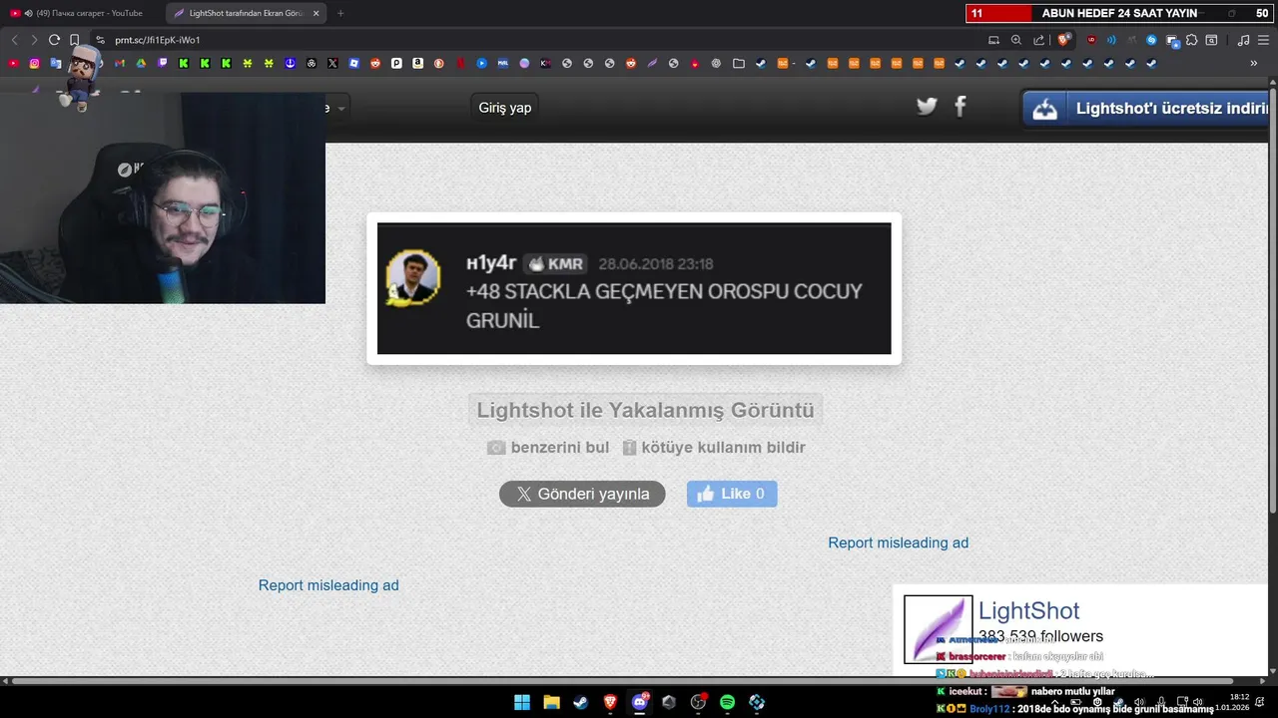Click Report misleading ad link below Like button
The height and width of the screenshot is (718, 1278).
point(899,542)
